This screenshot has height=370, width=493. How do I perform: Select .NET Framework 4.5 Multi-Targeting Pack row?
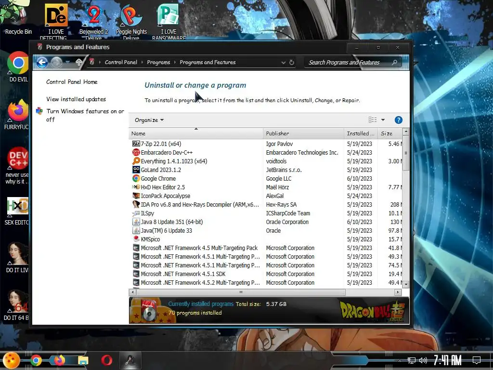pyautogui.click(x=265, y=248)
